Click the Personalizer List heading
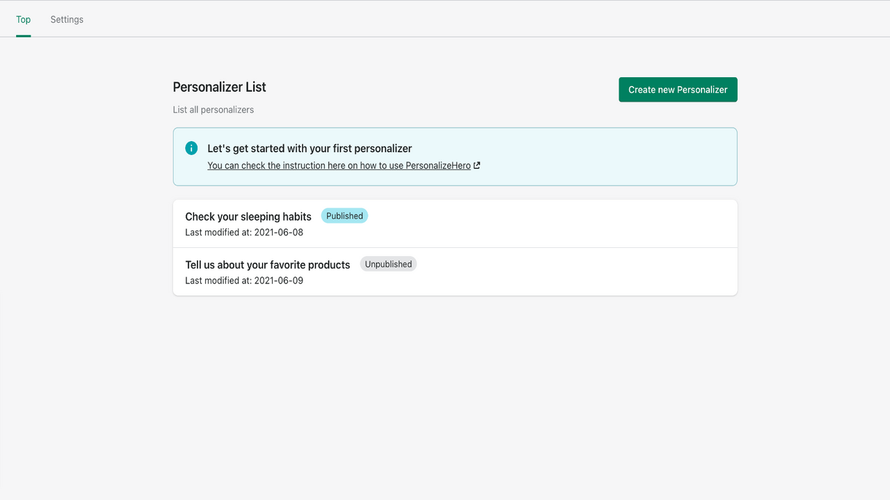 click(x=220, y=87)
